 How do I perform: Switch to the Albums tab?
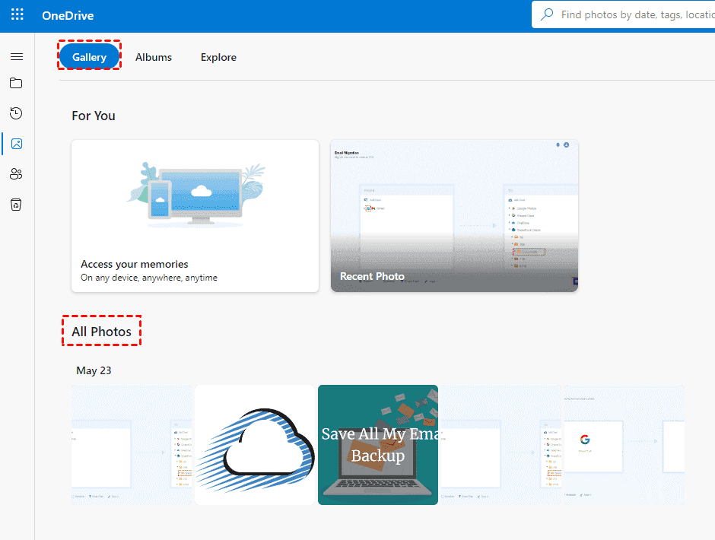point(154,57)
